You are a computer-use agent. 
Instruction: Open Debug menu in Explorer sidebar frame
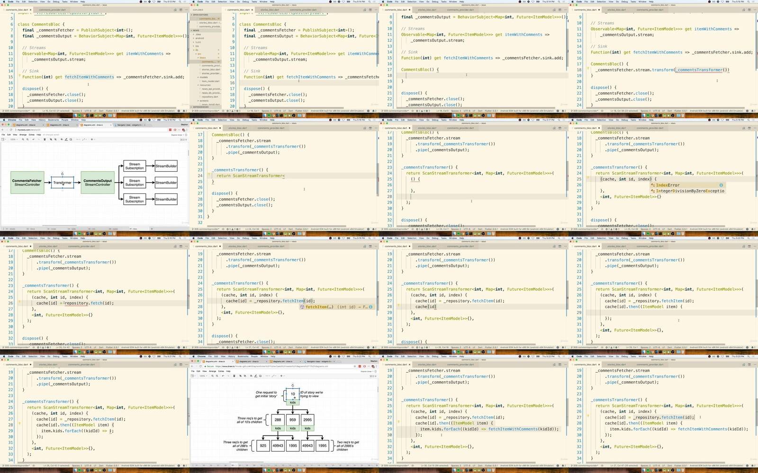pos(245,1)
